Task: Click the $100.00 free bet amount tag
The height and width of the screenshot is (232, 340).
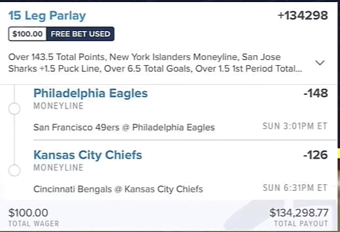Action: pos(28,34)
